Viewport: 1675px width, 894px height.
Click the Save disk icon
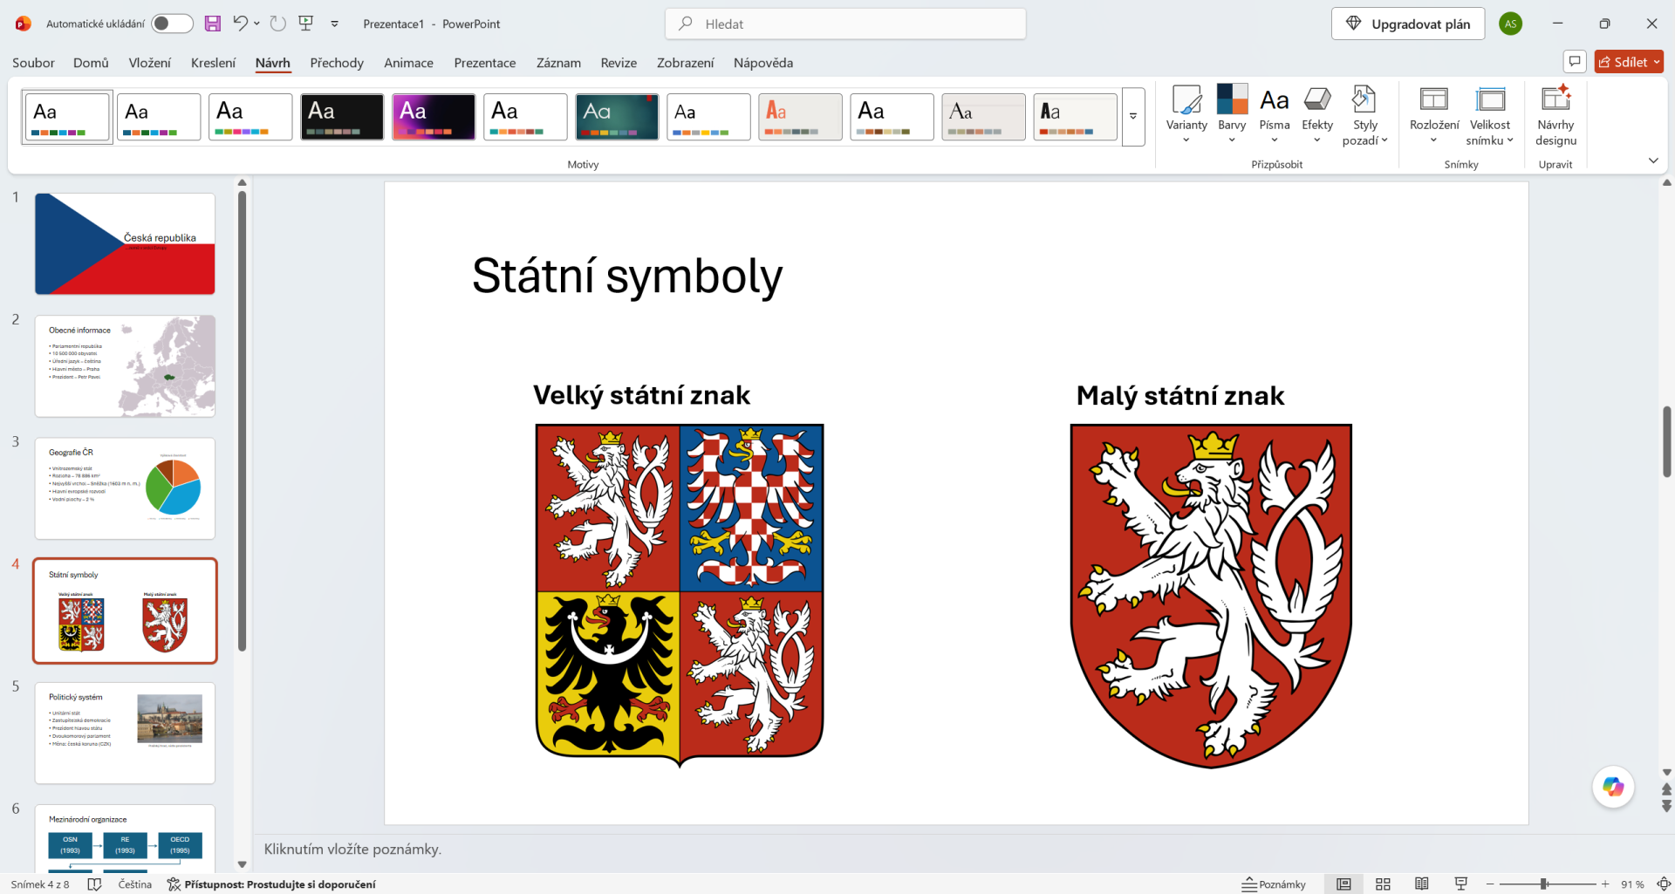coord(213,24)
